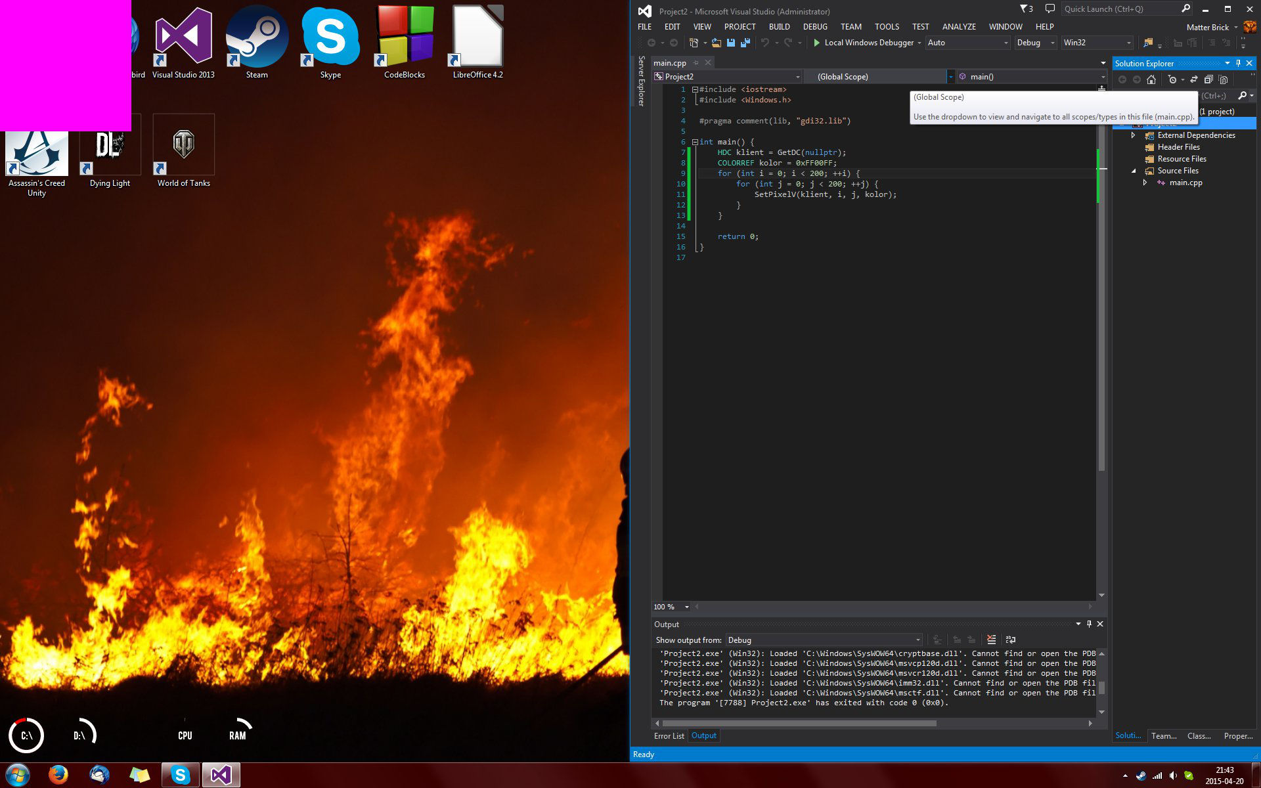Viewport: 1261px width, 788px height.
Task: Open Firefox from the taskbar
Action: (x=58, y=775)
